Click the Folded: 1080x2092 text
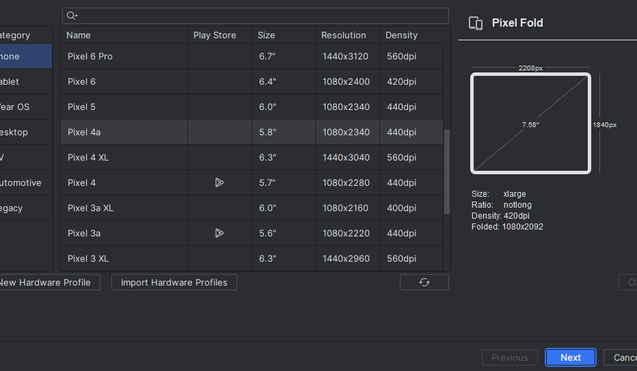Image resolution: width=637 pixels, height=371 pixels. (507, 227)
